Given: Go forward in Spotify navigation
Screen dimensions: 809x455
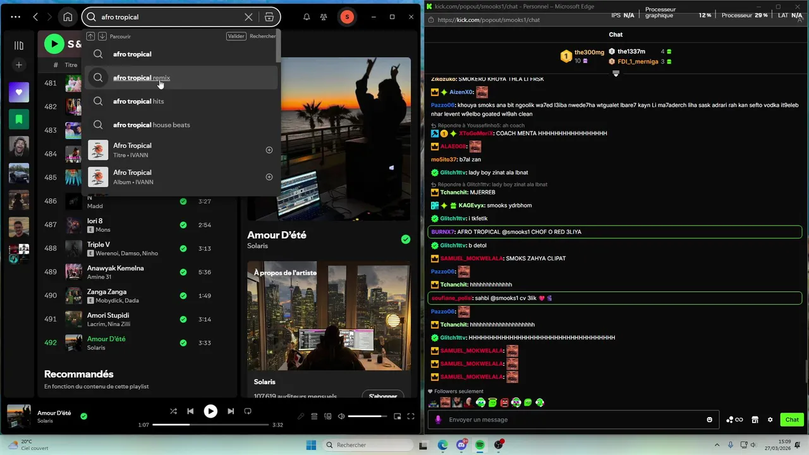Looking at the screenshot, I should coord(49,17).
